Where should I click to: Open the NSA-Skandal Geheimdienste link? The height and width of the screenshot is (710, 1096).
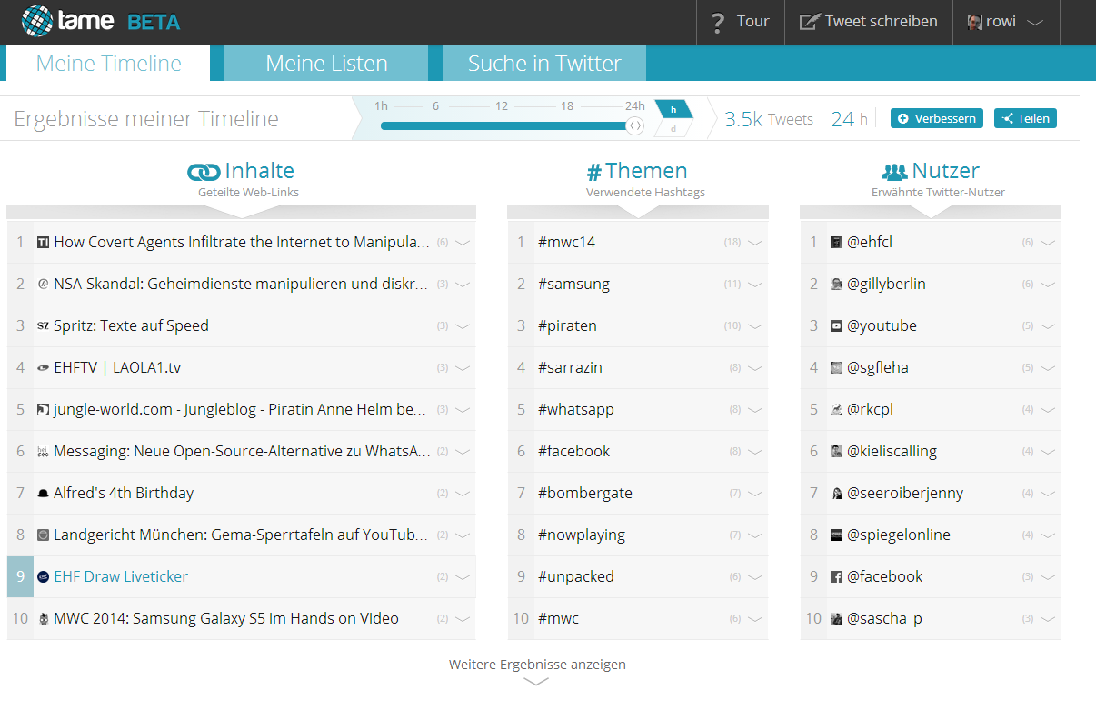[242, 284]
